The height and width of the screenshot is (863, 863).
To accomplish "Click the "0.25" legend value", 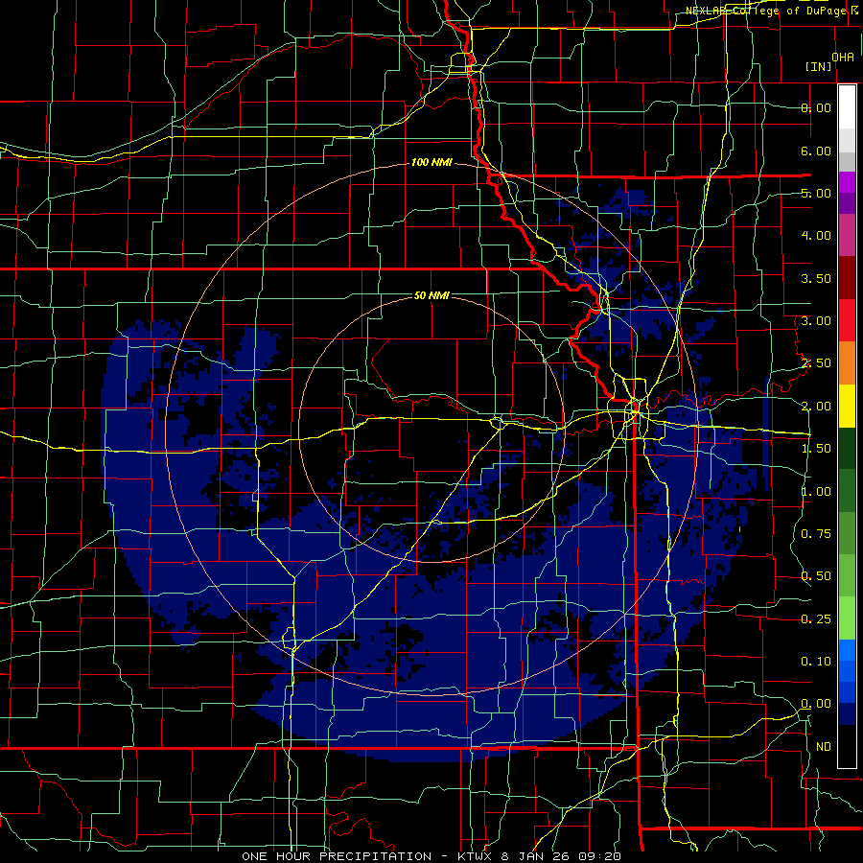I will pyautogui.click(x=816, y=619).
